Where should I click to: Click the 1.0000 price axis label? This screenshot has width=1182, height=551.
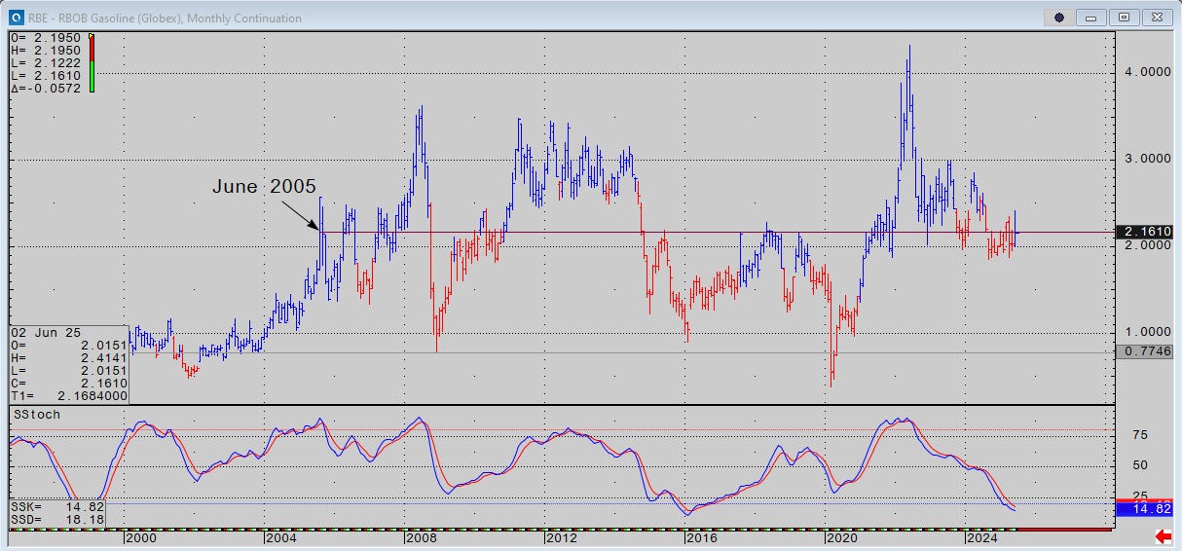1148,332
